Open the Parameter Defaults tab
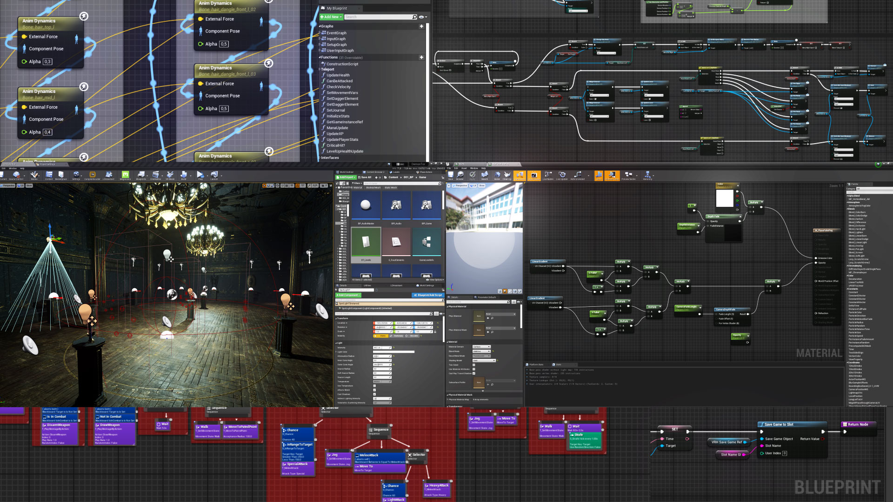Image resolution: width=893 pixels, height=502 pixels. (x=486, y=297)
